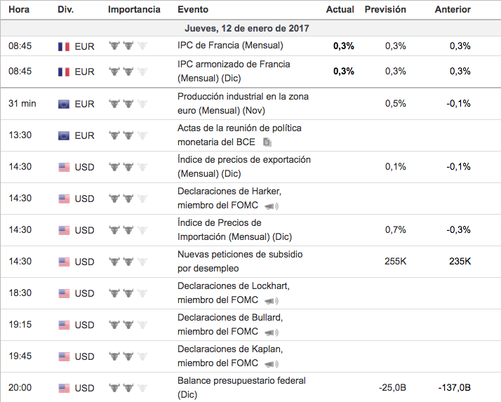Click the Importancia column header
Viewport: 501px width, 402px height.
[134, 10]
